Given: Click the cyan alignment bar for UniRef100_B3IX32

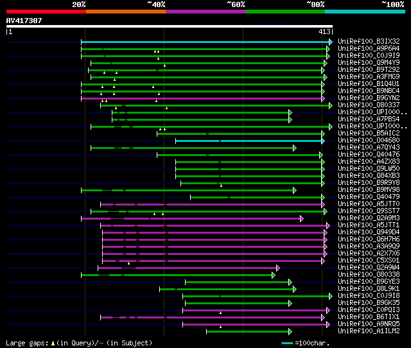Looking at the screenshot, I should tap(205, 42).
